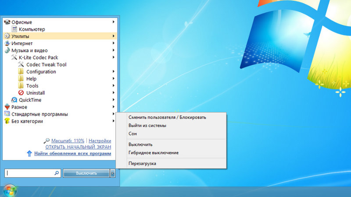This screenshot has height=197, width=351.
Task: Focus the Start menu search field
Action: click(x=32, y=173)
